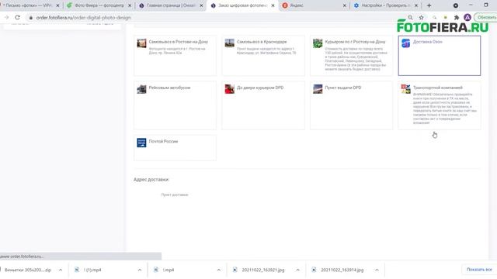Choose pickup in Krasnodar card

263,56
